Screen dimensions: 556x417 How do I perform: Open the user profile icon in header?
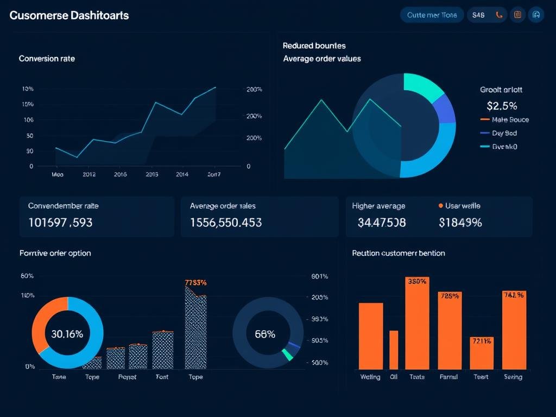click(x=536, y=15)
